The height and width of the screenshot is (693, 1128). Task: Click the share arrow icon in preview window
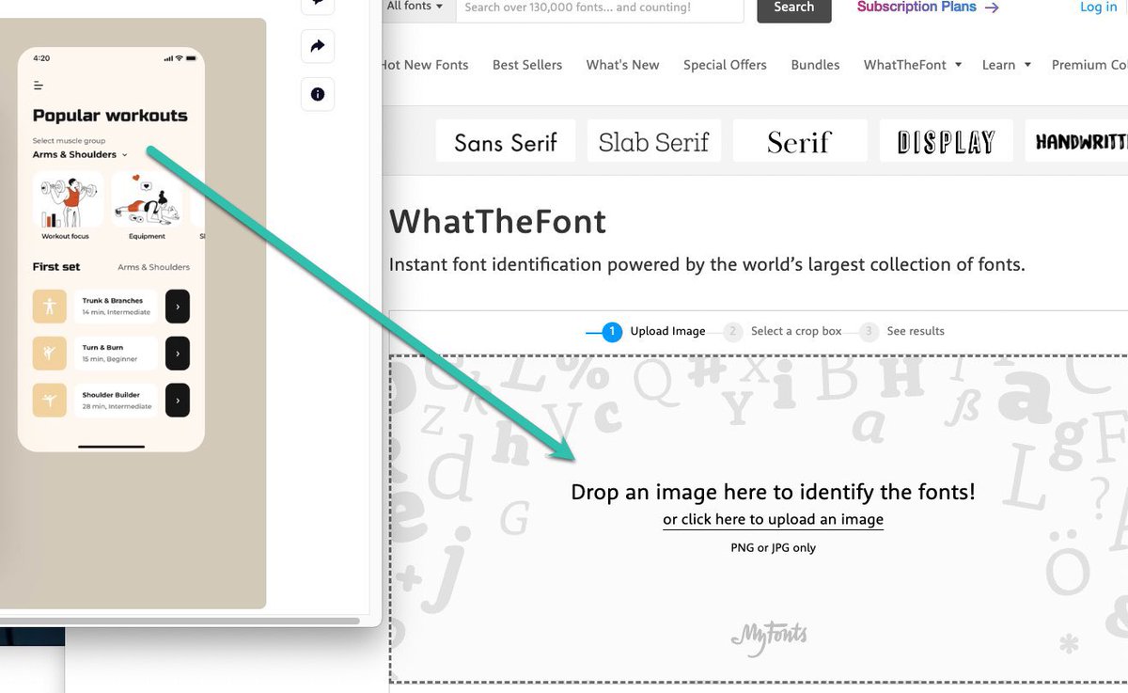[x=318, y=46]
